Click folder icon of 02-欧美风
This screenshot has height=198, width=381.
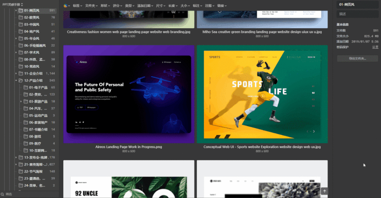21,17
